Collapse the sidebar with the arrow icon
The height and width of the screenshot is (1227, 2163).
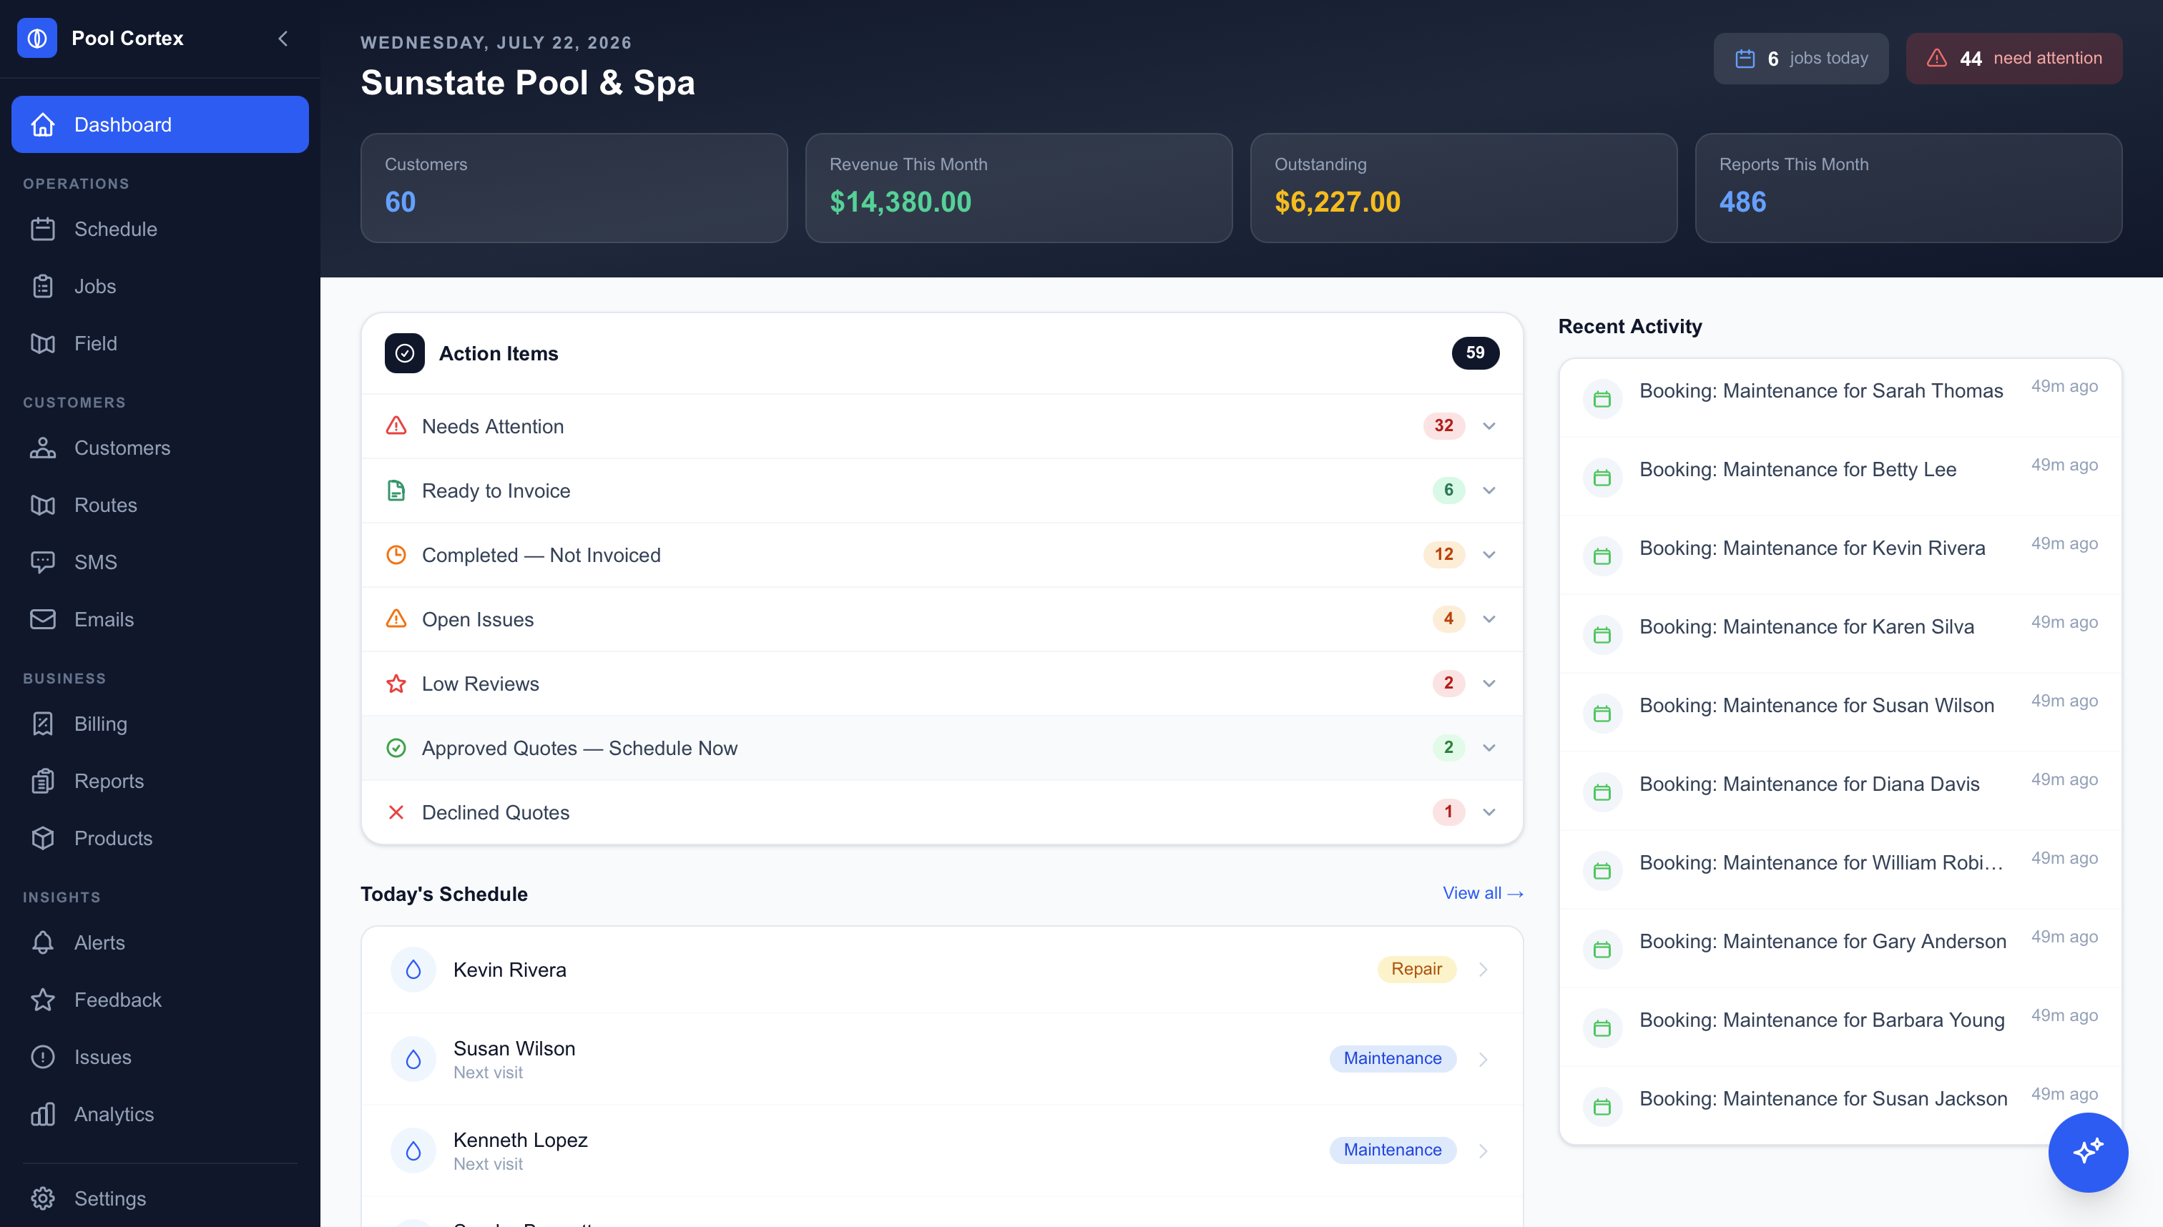click(x=283, y=38)
